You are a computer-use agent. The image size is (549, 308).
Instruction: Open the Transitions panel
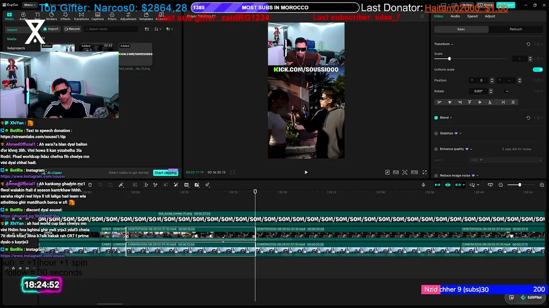[81, 16]
